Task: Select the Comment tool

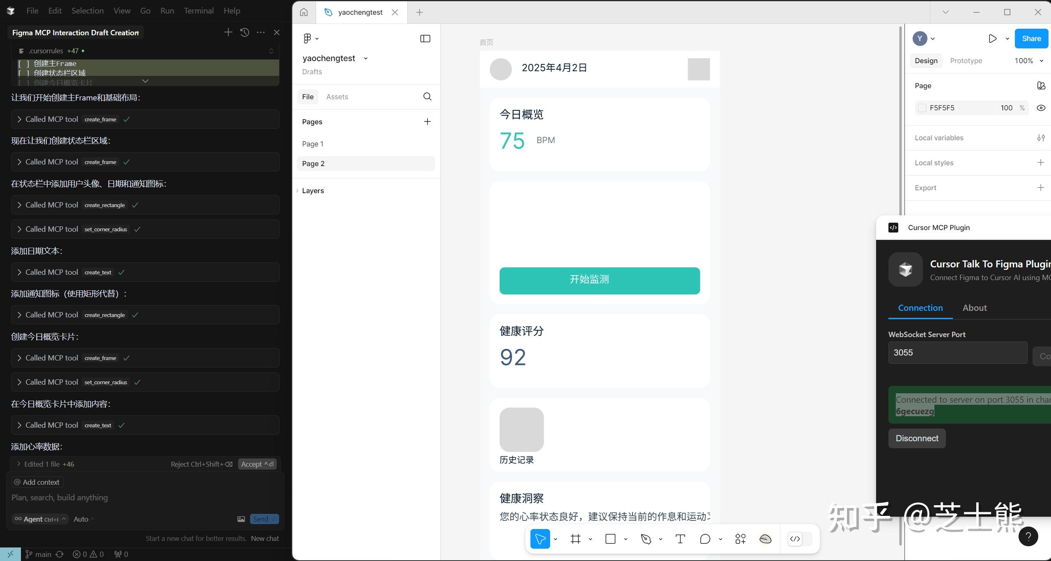Action: [705, 539]
